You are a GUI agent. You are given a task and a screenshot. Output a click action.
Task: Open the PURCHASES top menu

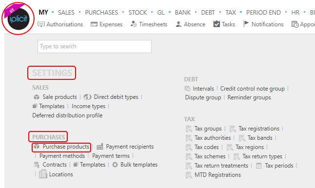[101, 13]
